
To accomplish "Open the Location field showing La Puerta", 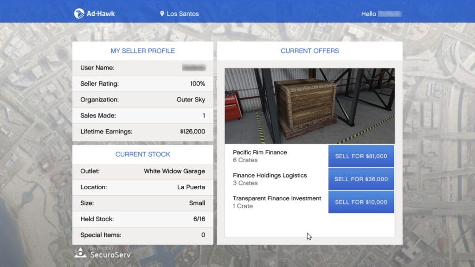I will pyautogui.click(x=190, y=187).
